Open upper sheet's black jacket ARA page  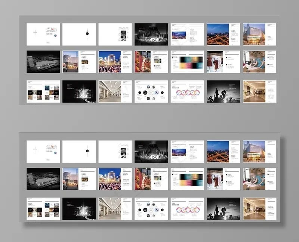[x=151, y=34]
